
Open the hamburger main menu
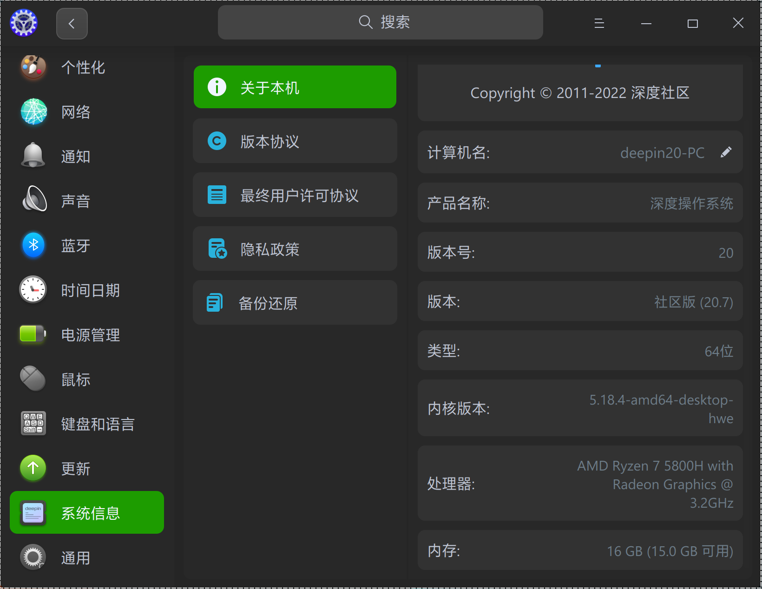[599, 23]
